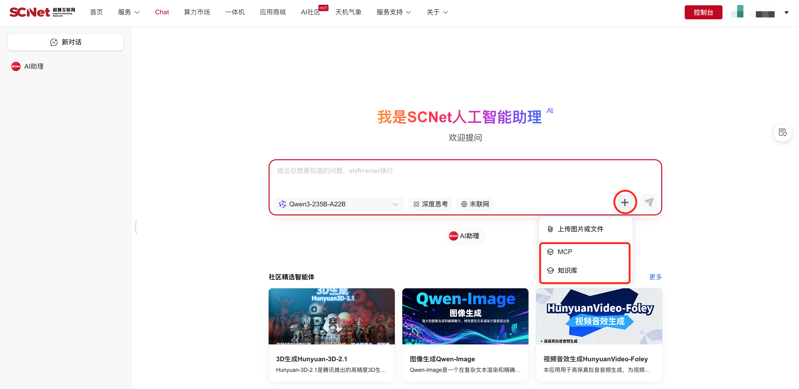Select 知识库 from the popup menu
Viewport: 799px width, 389px height.
tap(567, 271)
